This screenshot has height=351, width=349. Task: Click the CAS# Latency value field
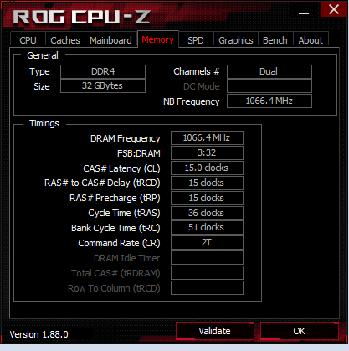point(207,168)
